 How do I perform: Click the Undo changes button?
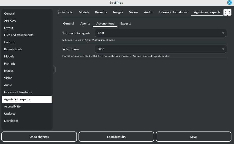39,137
